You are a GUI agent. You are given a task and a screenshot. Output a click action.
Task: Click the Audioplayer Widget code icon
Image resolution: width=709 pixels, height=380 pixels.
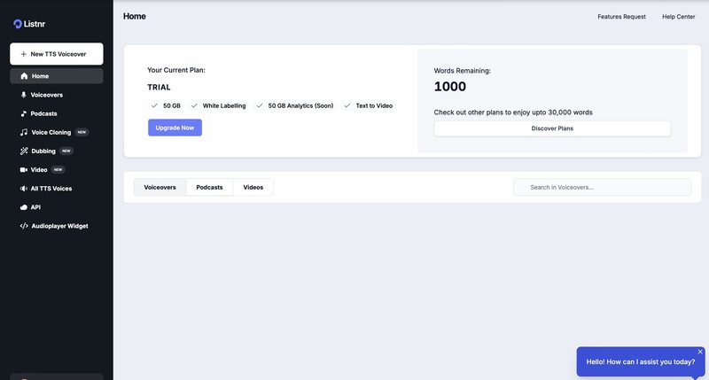(x=24, y=226)
